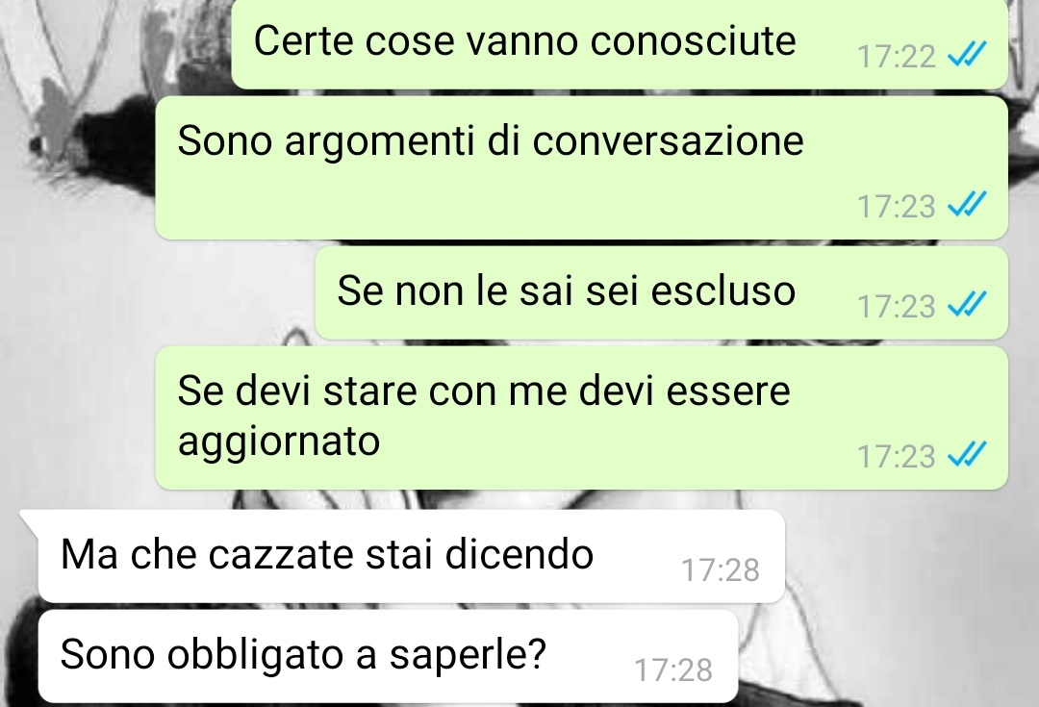
Task: Click the 17:23 timestamp beside 'sei escluso'
Action: coord(896,306)
